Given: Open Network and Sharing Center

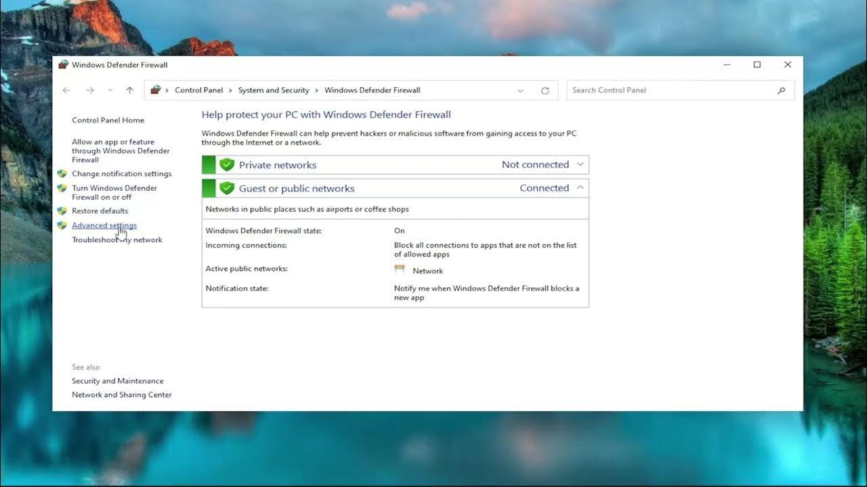Looking at the screenshot, I should [122, 394].
